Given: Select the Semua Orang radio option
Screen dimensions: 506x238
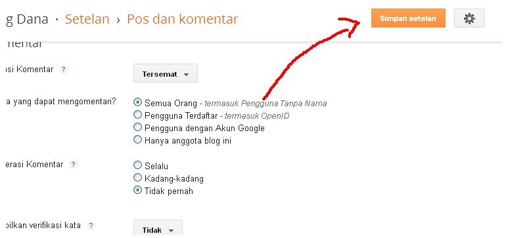Looking at the screenshot, I should (137, 102).
